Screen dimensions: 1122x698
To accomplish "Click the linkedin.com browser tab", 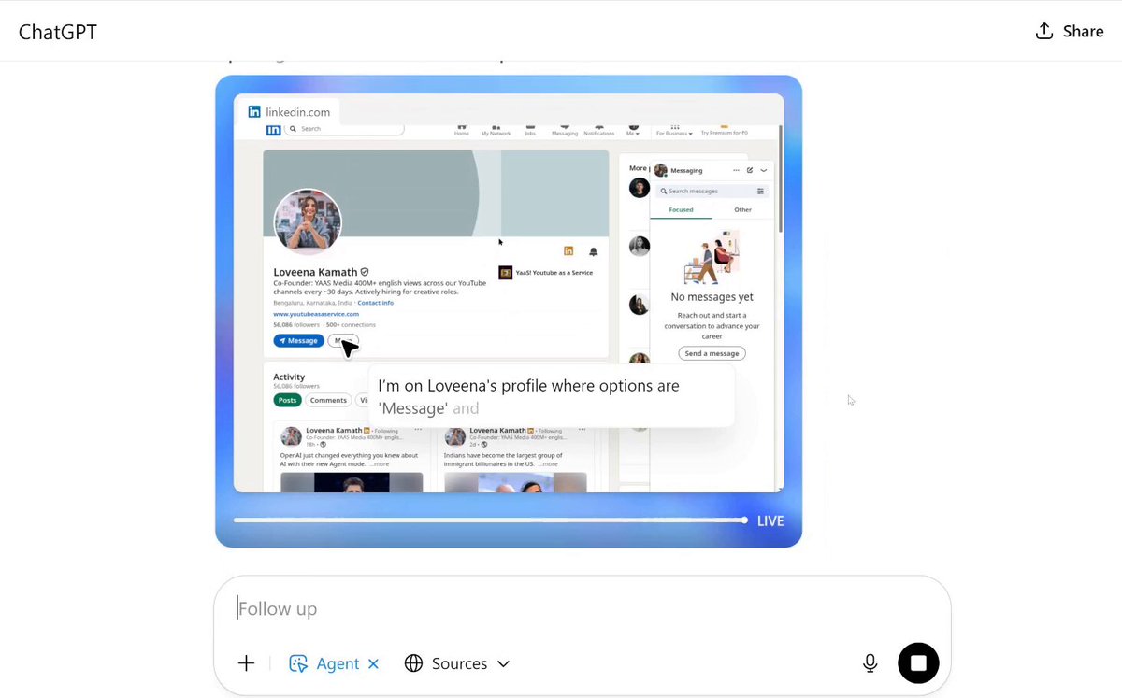I will [289, 111].
